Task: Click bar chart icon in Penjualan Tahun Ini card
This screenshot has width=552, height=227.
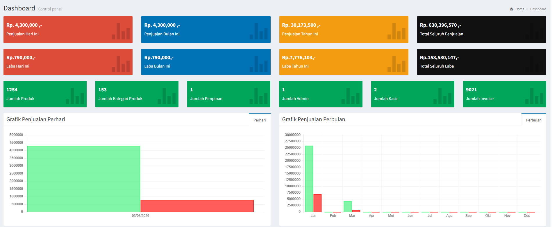Action: click(396, 31)
